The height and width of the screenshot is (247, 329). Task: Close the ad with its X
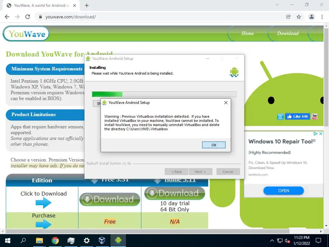(x=321, y=133)
